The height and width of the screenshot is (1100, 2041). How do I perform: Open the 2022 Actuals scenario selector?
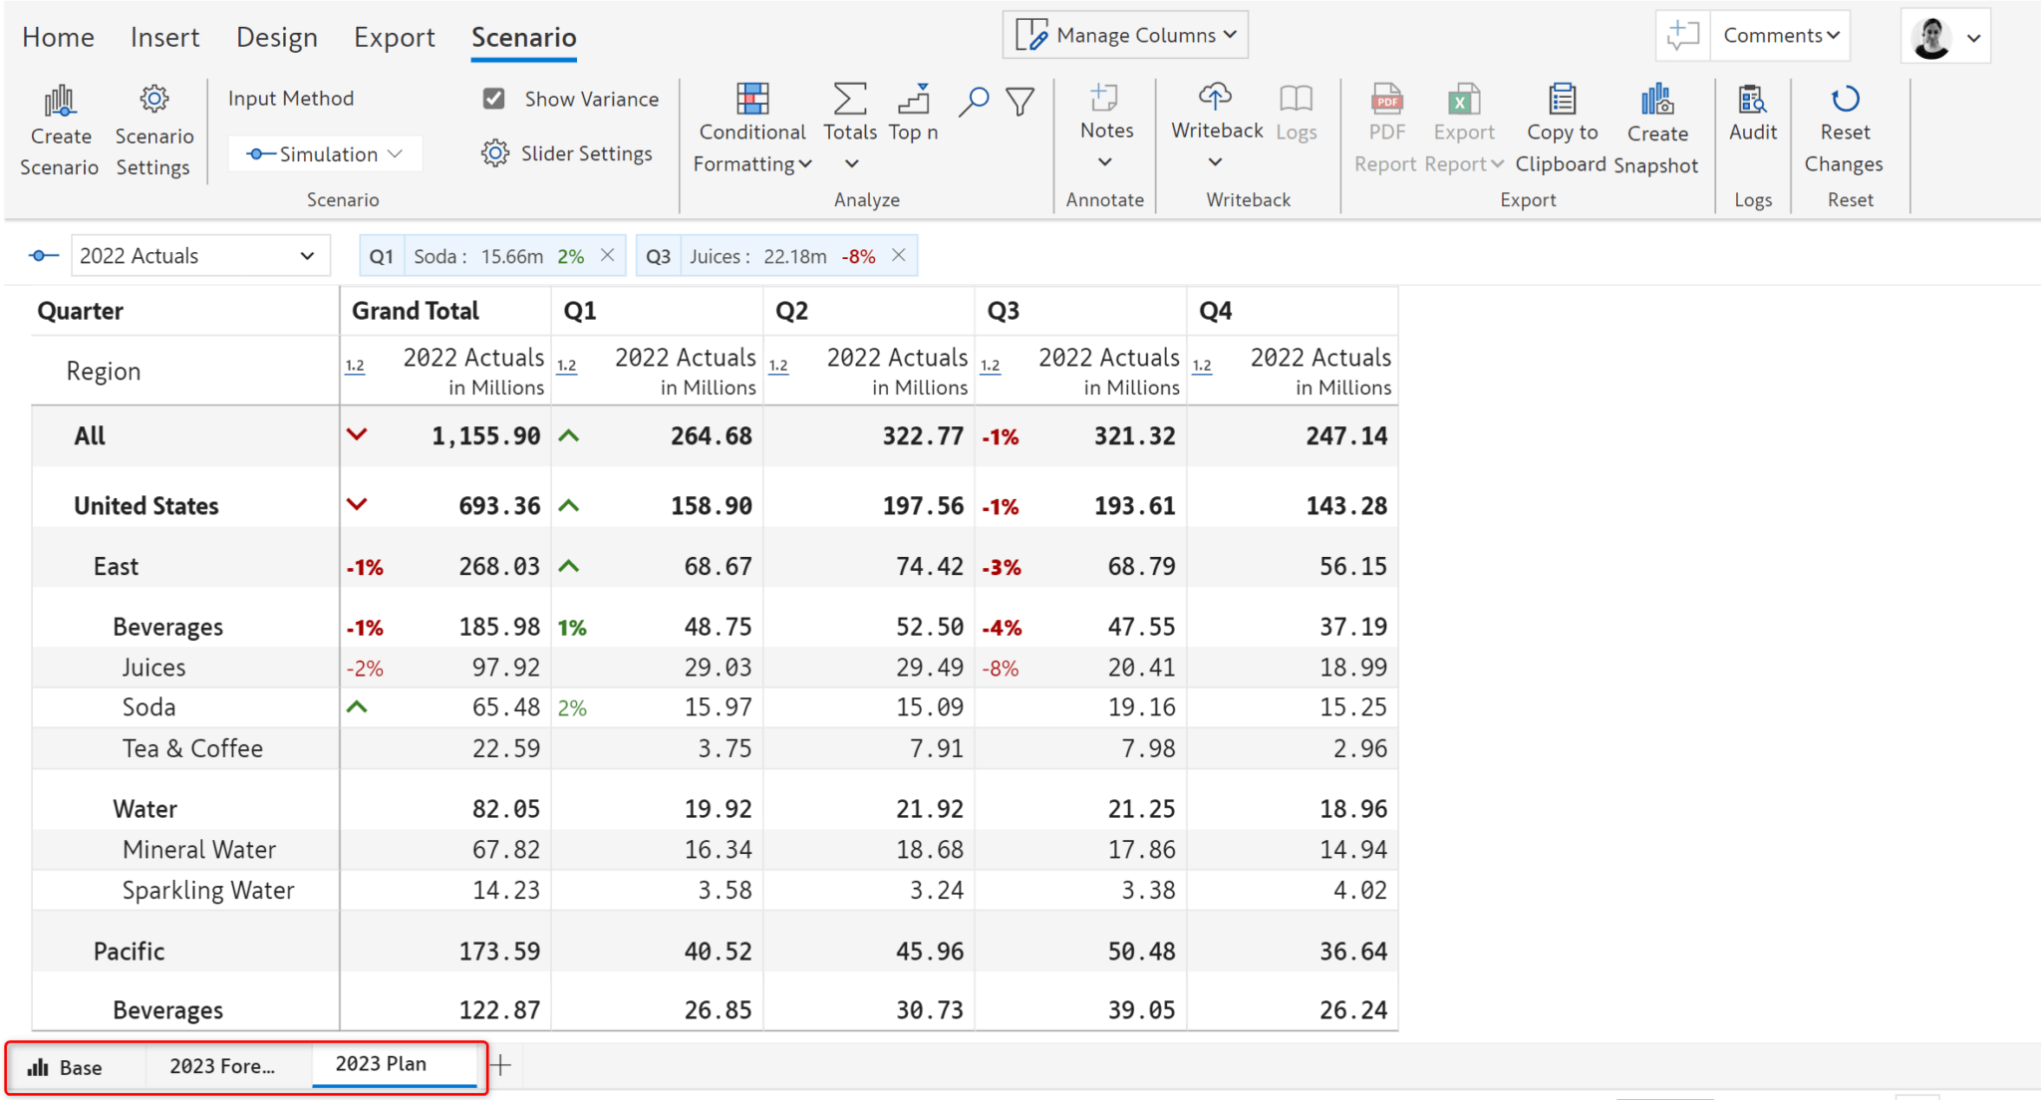[x=199, y=255]
